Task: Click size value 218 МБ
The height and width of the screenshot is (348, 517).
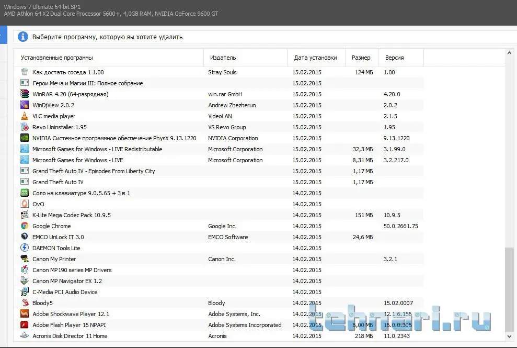Action: pyautogui.click(x=364, y=336)
